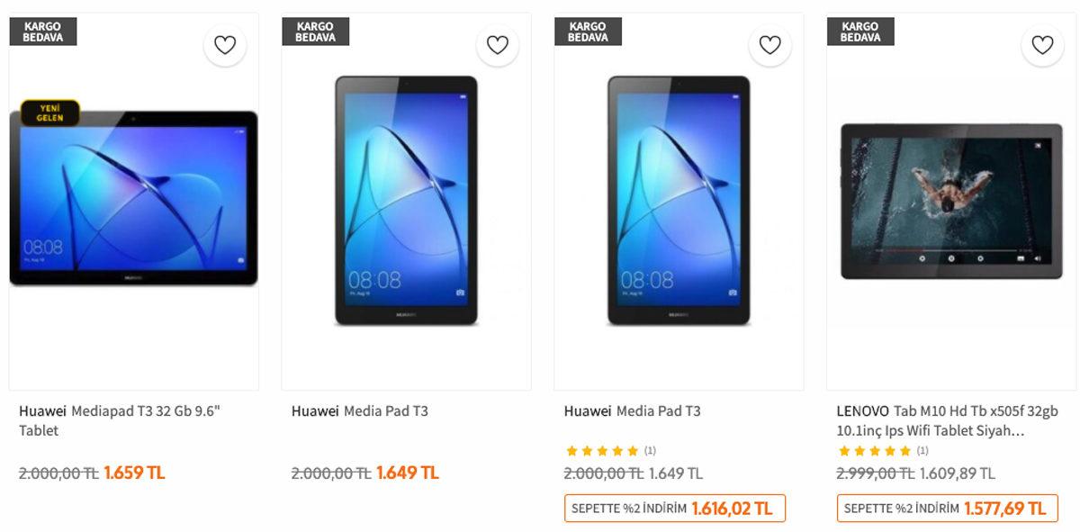Favorite the Huawei Mediapad T3 32 Gb tablet
The image size is (1080, 532).
pos(225,45)
